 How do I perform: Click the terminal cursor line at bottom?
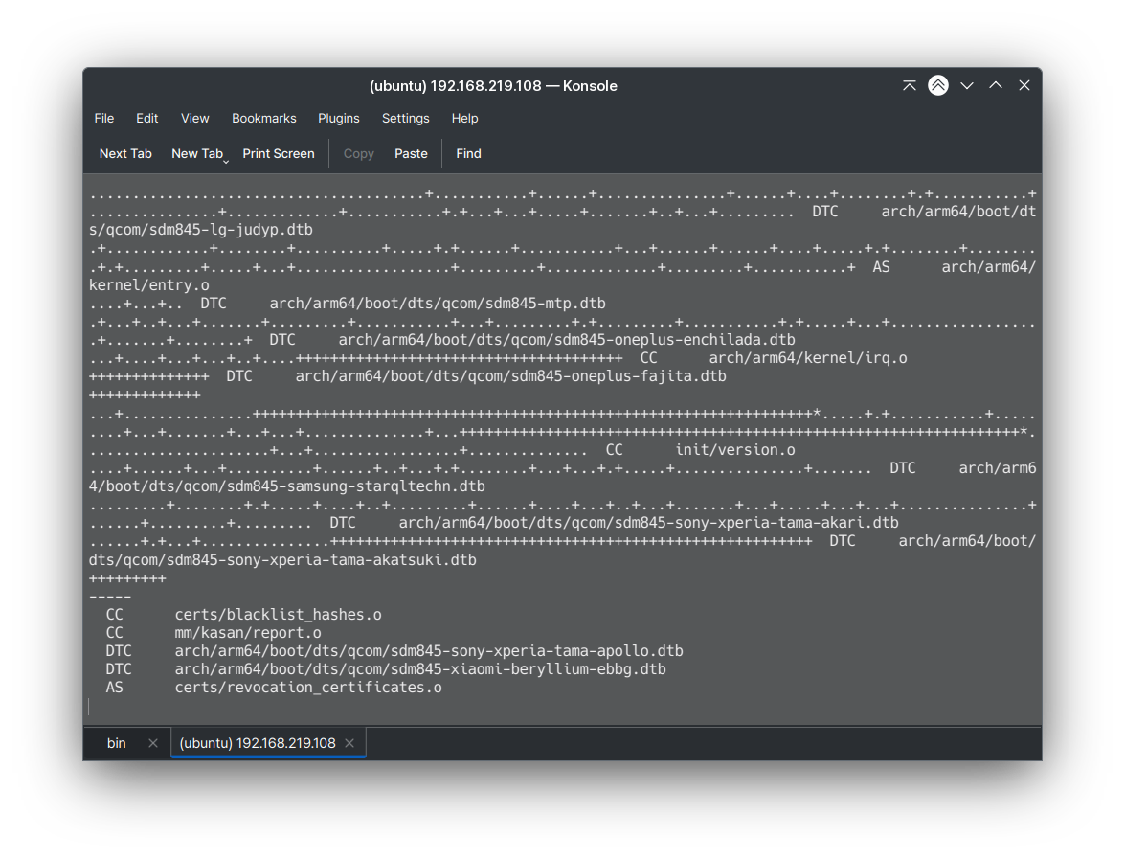click(563, 706)
